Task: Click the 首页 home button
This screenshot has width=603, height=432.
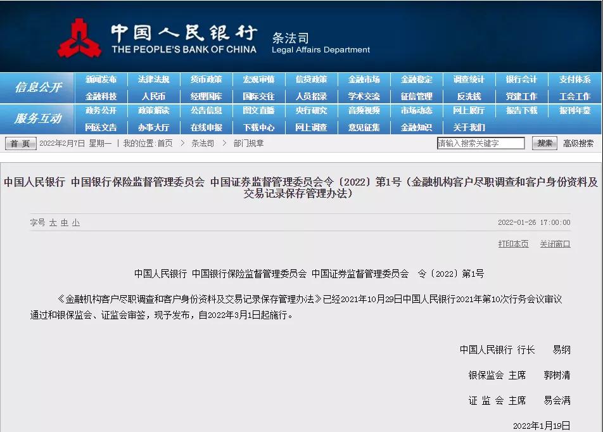Action: pyautogui.click(x=22, y=143)
